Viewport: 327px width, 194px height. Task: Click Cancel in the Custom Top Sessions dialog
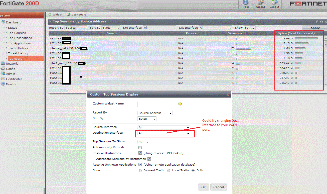click(x=219, y=187)
